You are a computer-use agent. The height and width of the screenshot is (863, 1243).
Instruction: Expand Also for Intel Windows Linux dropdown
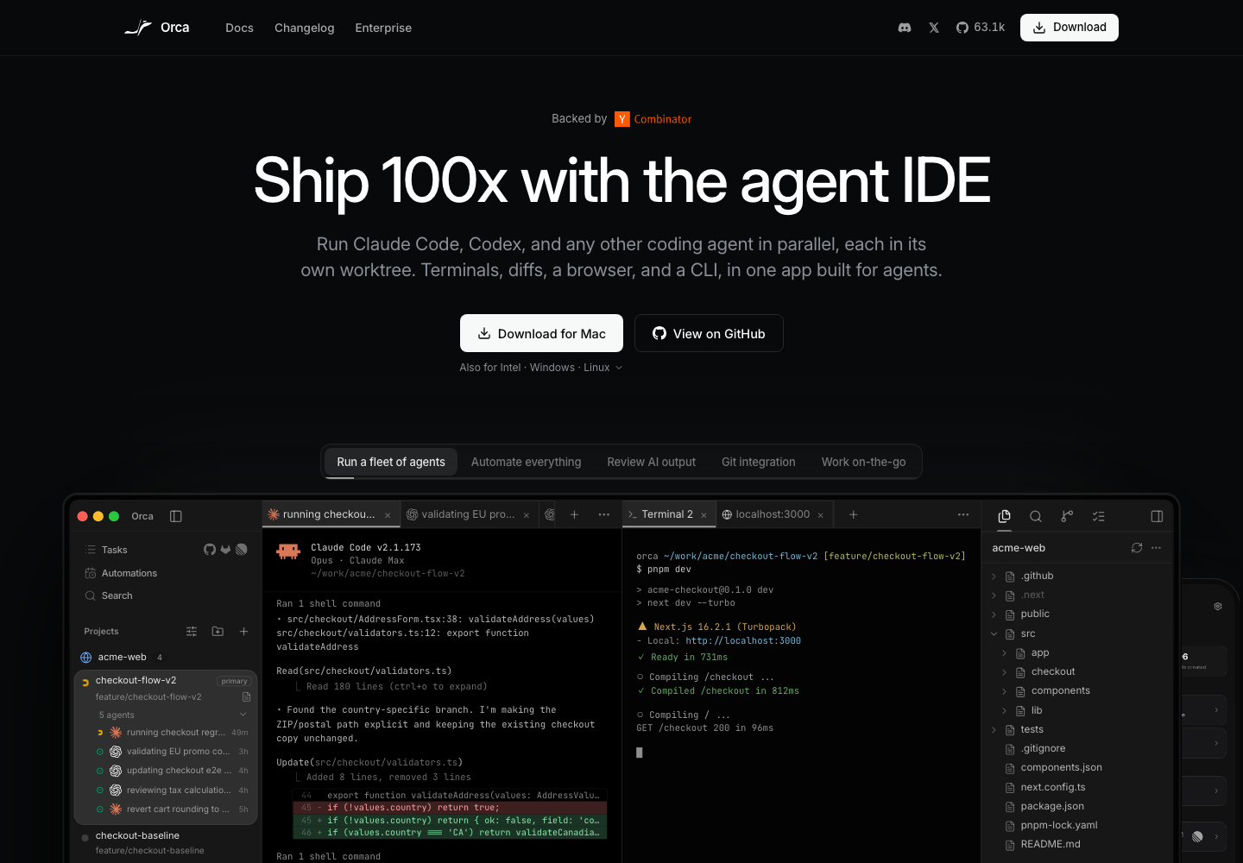click(x=541, y=368)
